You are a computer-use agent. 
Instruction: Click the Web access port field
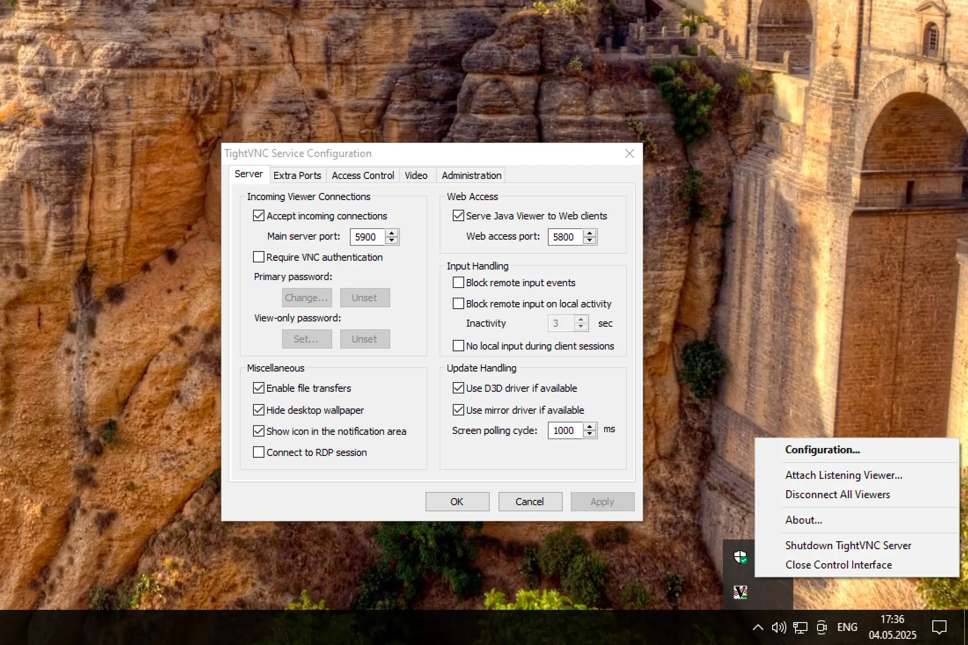tap(565, 237)
